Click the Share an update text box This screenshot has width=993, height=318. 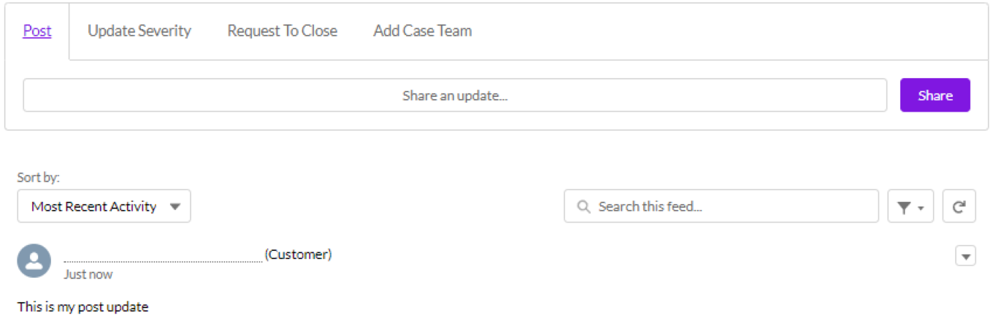(455, 96)
